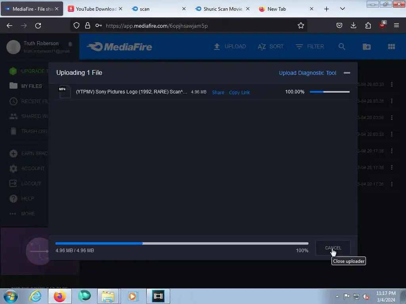Click LOGOUT in the sidebar
406x304 pixels.
pyautogui.click(x=25, y=184)
